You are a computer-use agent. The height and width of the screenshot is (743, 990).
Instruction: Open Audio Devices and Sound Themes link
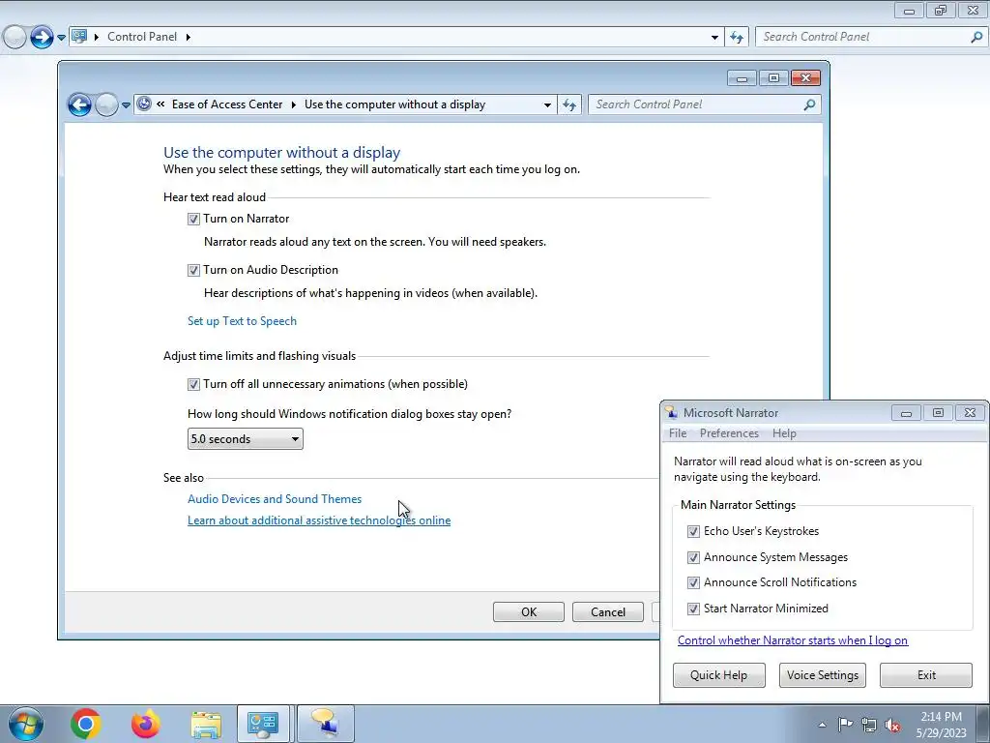click(x=275, y=499)
